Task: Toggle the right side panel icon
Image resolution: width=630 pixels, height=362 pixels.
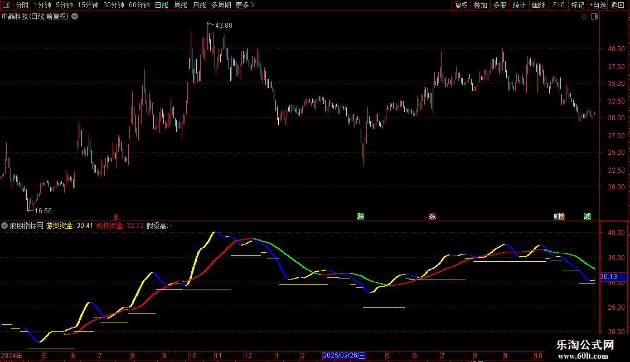Action: (x=594, y=17)
